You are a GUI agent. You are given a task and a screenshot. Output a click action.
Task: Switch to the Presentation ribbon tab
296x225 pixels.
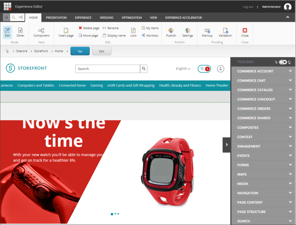point(56,18)
